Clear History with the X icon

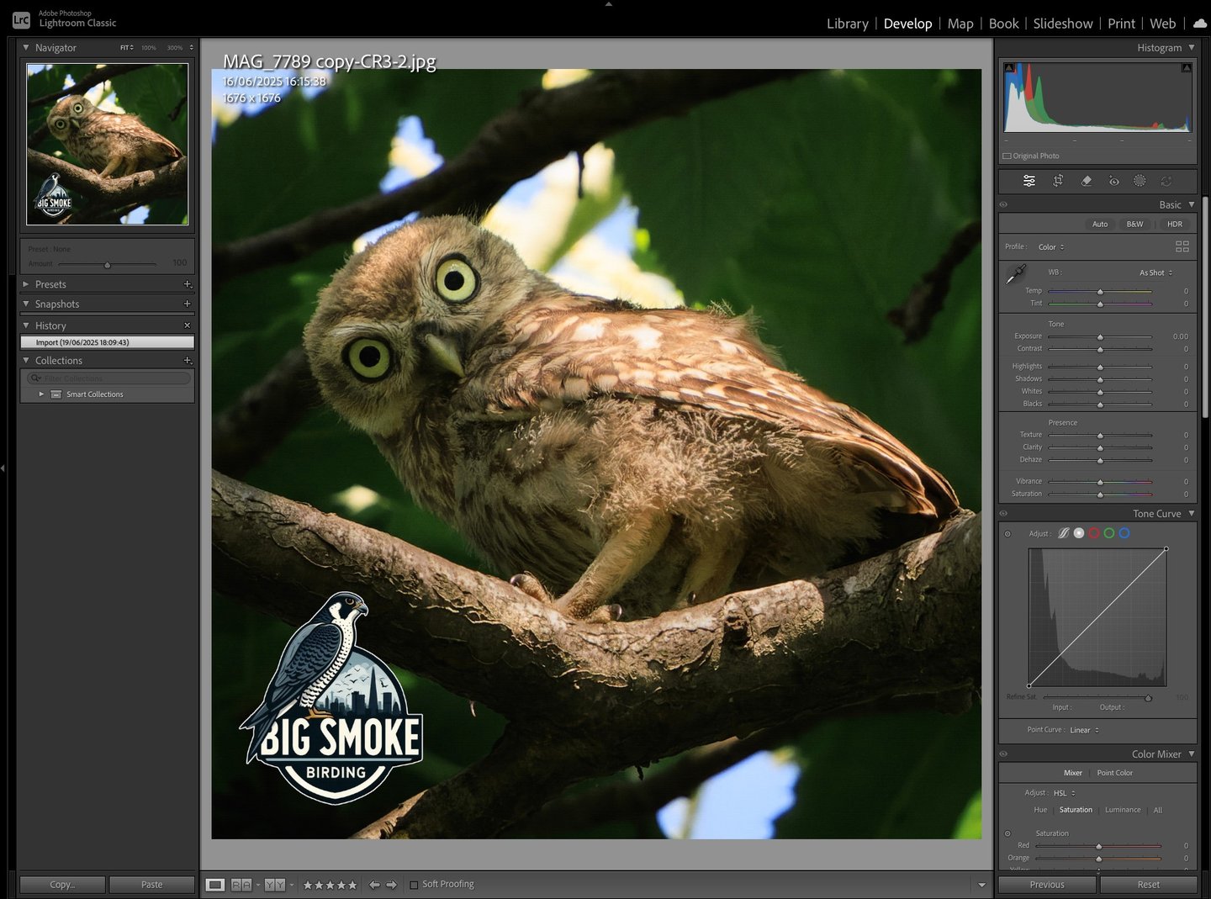pyautogui.click(x=188, y=325)
